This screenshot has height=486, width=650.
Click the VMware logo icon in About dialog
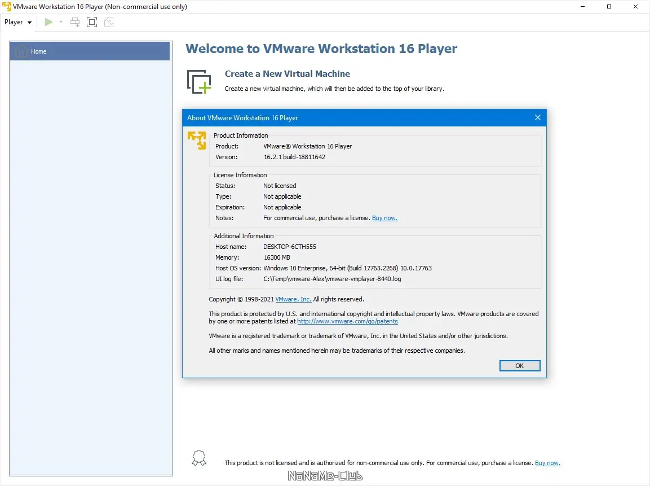(x=197, y=141)
